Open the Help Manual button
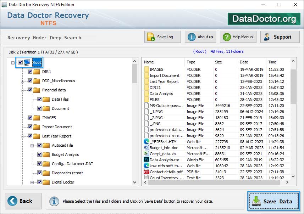Viewport: 304px width, 214px height. (238, 37)
